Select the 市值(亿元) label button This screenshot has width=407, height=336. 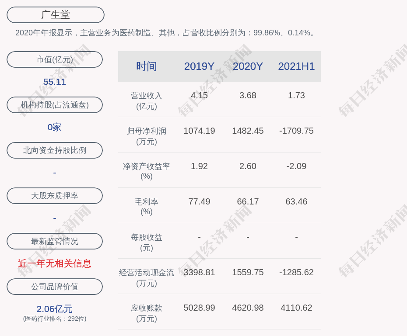[55, 59]
